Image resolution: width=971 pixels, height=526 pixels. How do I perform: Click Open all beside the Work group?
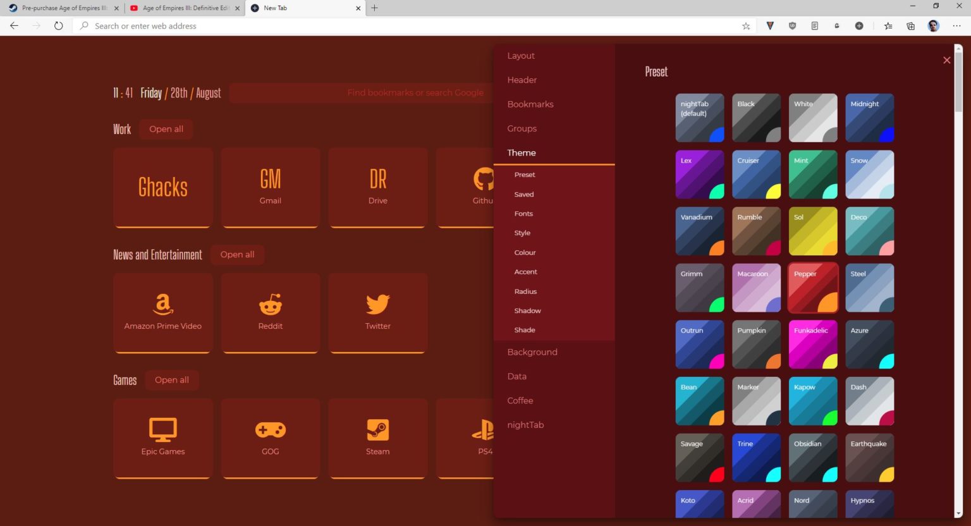166,129
